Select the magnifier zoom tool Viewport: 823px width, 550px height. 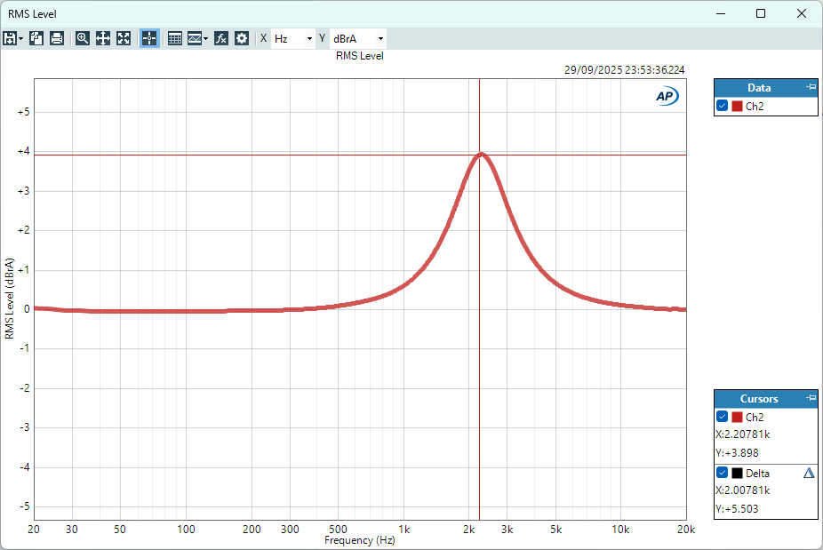click(83, 38)
